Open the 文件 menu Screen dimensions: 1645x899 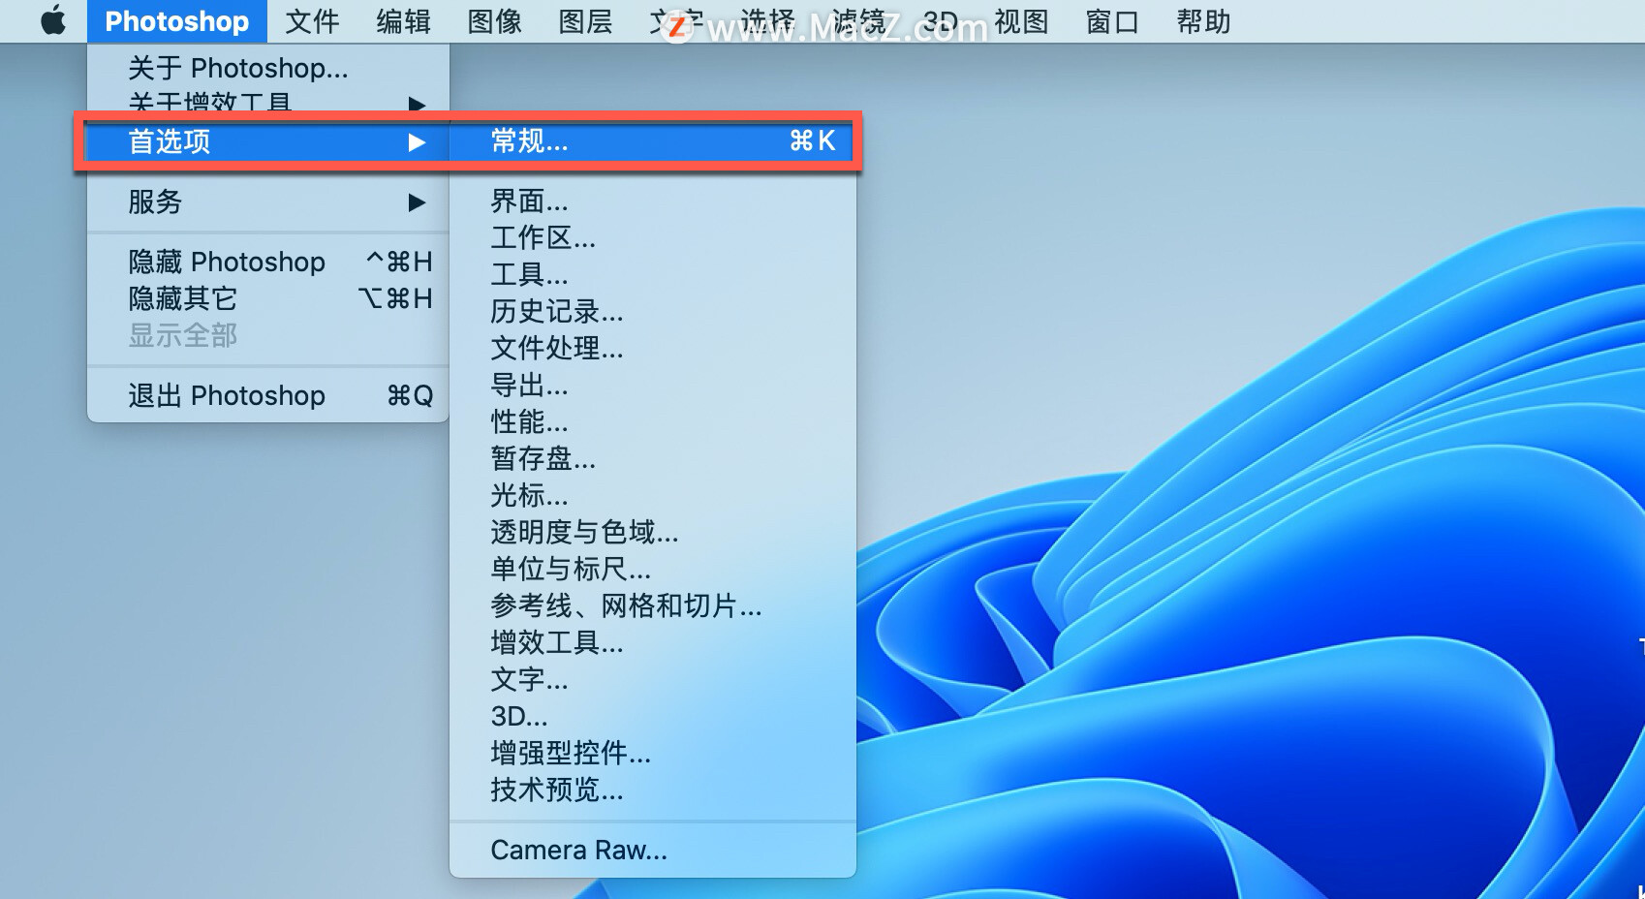coord(312,21)
